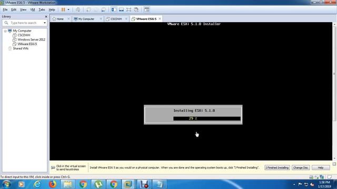Click the console view toolbar icon

coord(147,9)
